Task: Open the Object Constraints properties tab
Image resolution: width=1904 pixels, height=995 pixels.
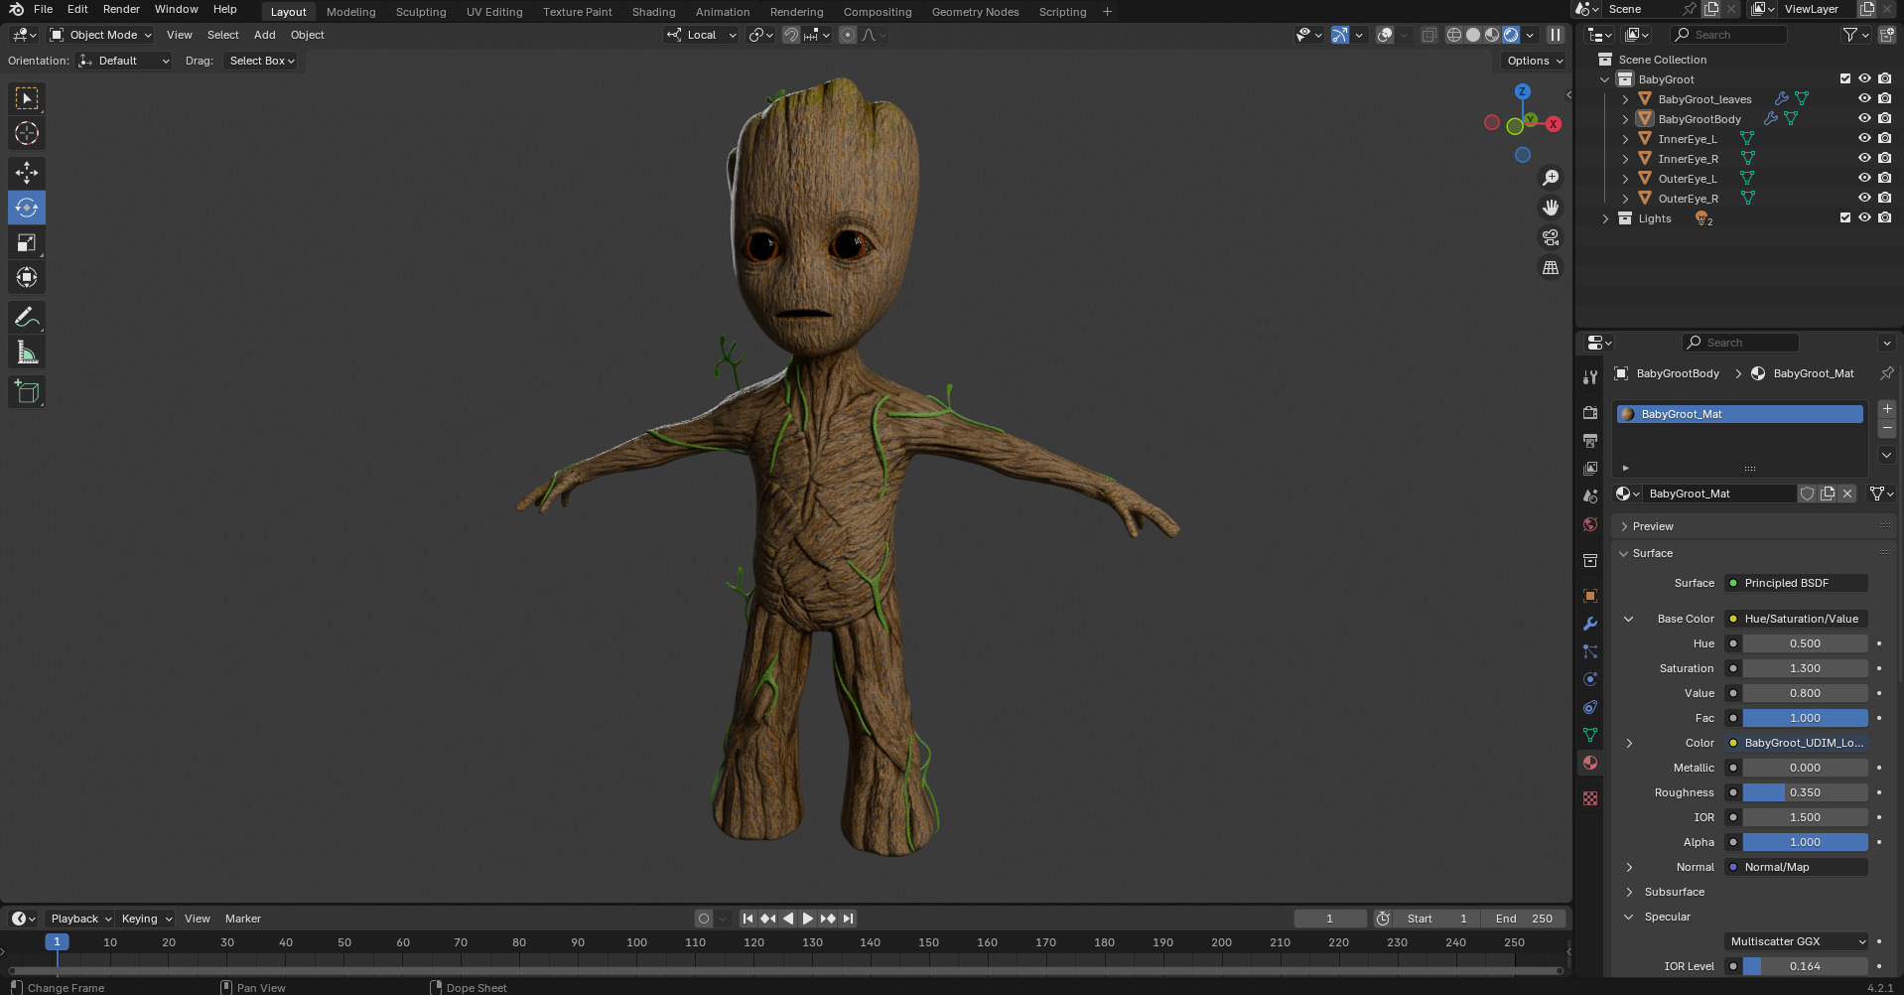Action: pyautogui.click(x=1590, y=707)
